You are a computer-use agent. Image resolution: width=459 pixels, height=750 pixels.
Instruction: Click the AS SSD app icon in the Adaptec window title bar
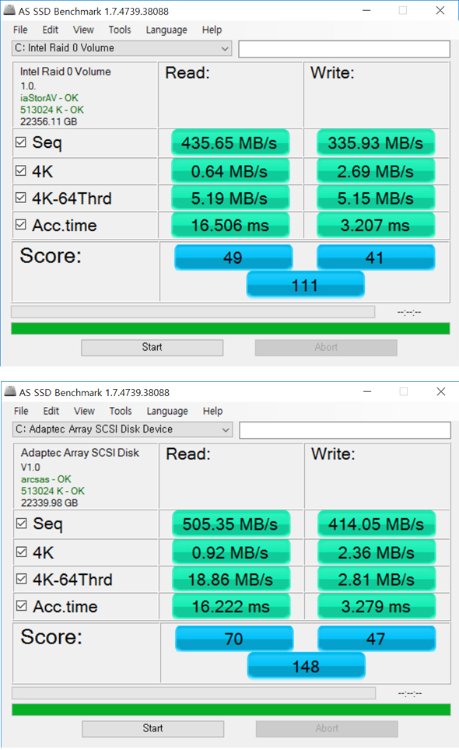coord(10,391)
